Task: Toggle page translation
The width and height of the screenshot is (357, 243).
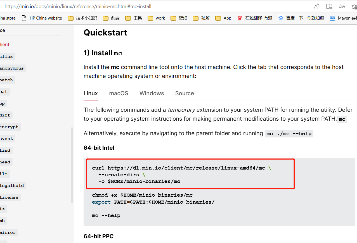Action: 342,6
